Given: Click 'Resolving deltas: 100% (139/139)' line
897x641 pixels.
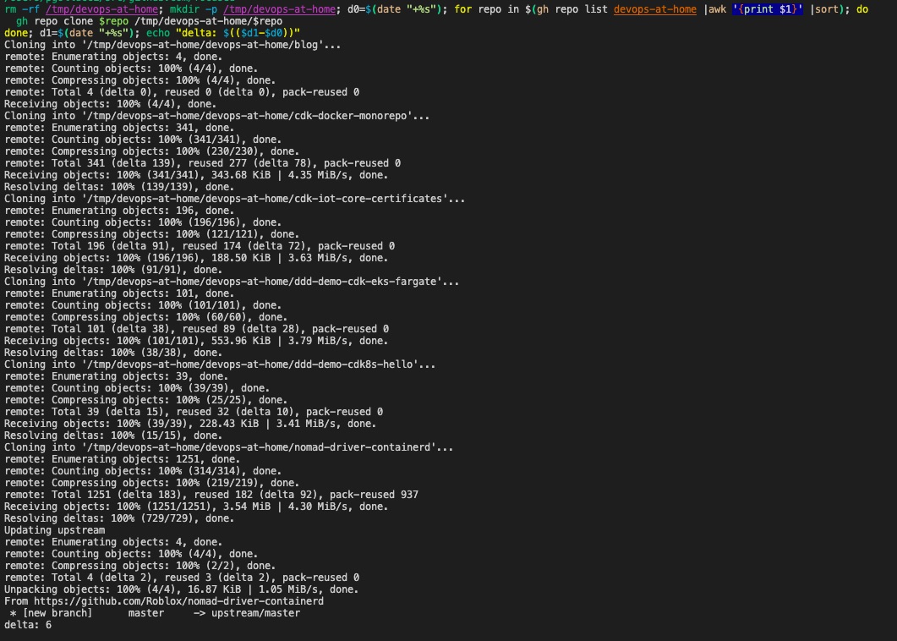Looking at the screenshot, I should 119,187.
